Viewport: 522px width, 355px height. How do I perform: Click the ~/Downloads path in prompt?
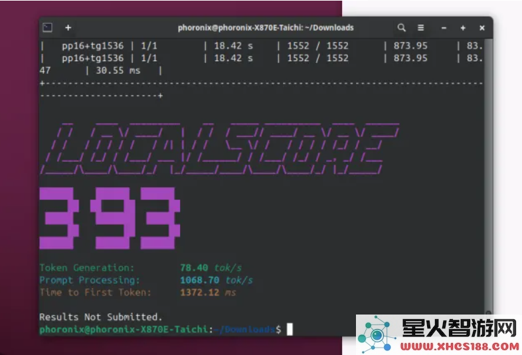[244, 329]
